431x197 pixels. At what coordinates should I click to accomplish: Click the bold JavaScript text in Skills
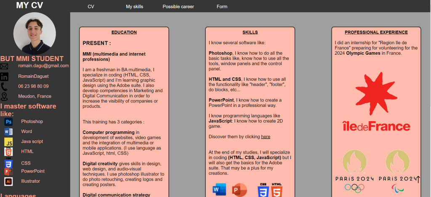[220, 121]
